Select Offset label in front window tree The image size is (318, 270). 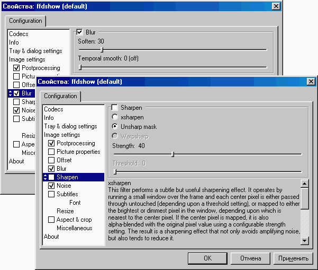[64, 160]
